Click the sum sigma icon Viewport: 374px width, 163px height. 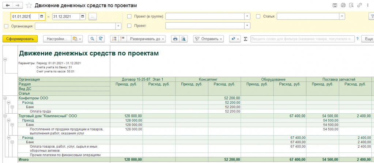[245, 39]
